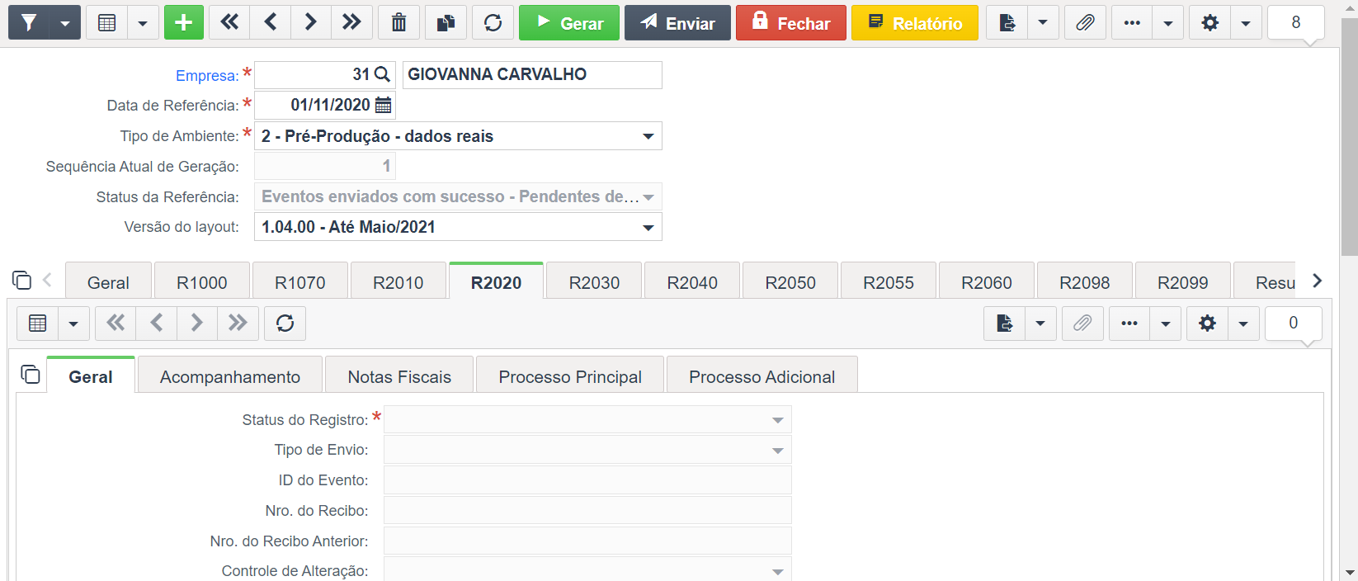Open the filter funnel icon
Screen dimensions: 1358x581
coord(29,23)
